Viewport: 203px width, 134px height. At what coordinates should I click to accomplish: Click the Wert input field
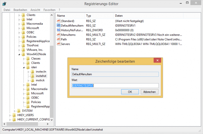(x=115, y=86)
